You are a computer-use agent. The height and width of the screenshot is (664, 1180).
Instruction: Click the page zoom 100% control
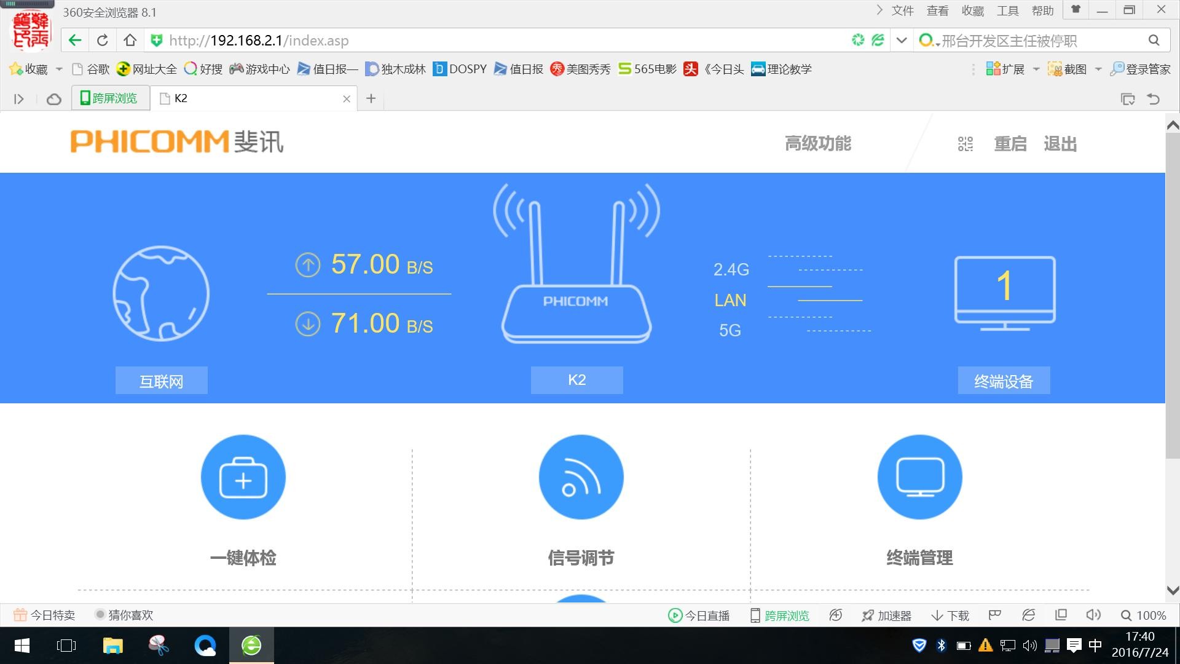[x=1143, y=615]
